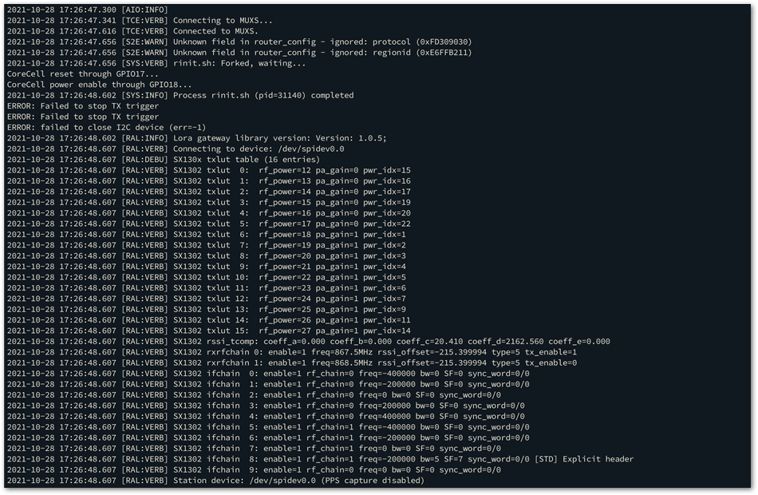The height and width of the screenshot is (495, 758).
Task: Click the 'Connected to MUXS.' line
Action: tap(132, 31)
